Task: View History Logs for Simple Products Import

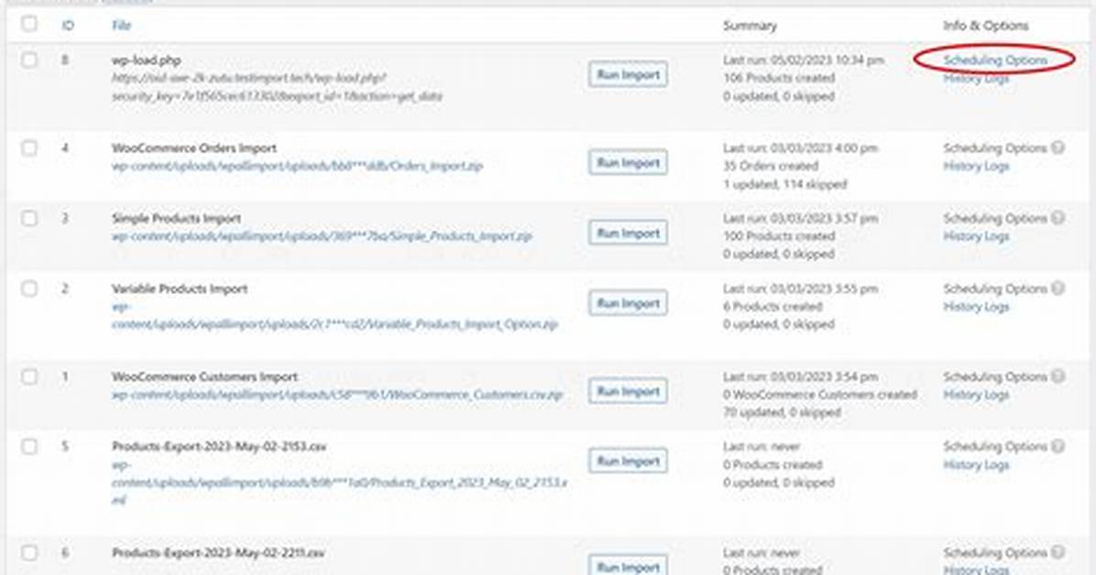Action: click(976, 237)
